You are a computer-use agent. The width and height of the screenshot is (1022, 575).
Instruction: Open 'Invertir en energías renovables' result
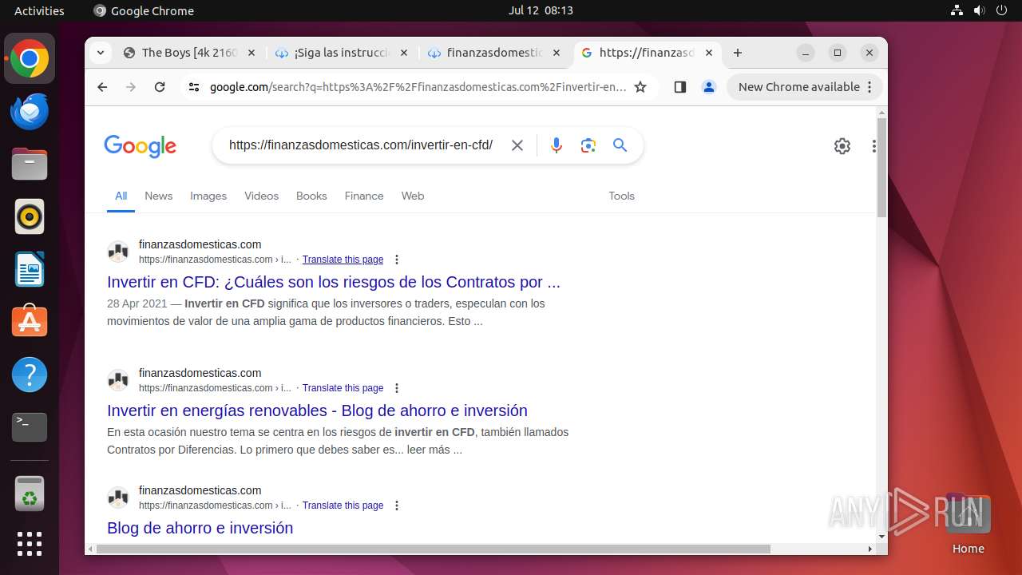[x=317, y=410]
